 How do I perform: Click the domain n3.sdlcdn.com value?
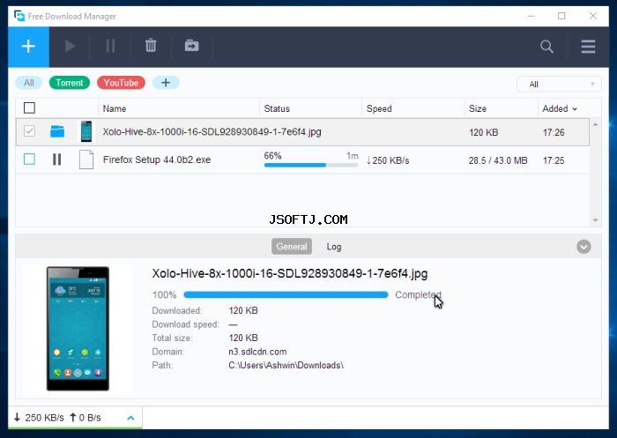tap(257, 352)
